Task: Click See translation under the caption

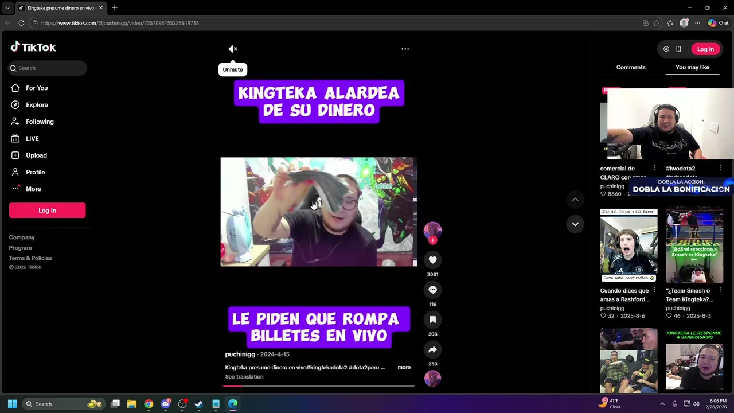Action: (244, 377)
